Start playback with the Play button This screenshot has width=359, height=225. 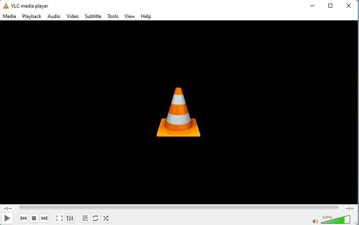point(7,218)
